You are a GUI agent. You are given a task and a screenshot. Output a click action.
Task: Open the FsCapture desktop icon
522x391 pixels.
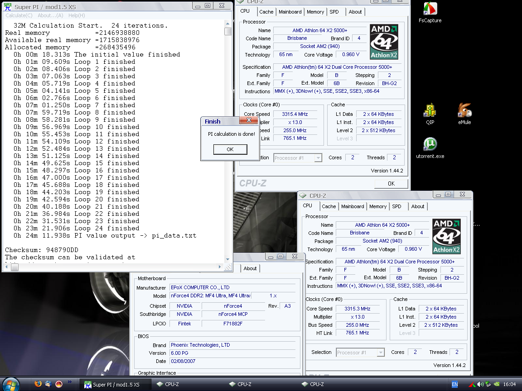tap(430, 12)
